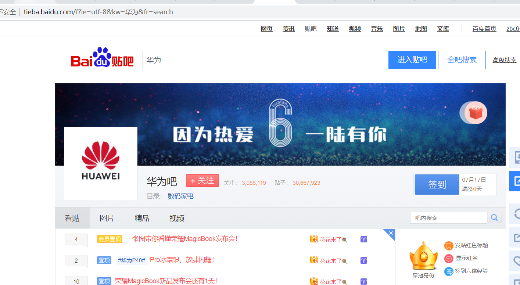
Task: Click the share icon in right sidebar
Action: pyautogui.click(x=515, y=238)
